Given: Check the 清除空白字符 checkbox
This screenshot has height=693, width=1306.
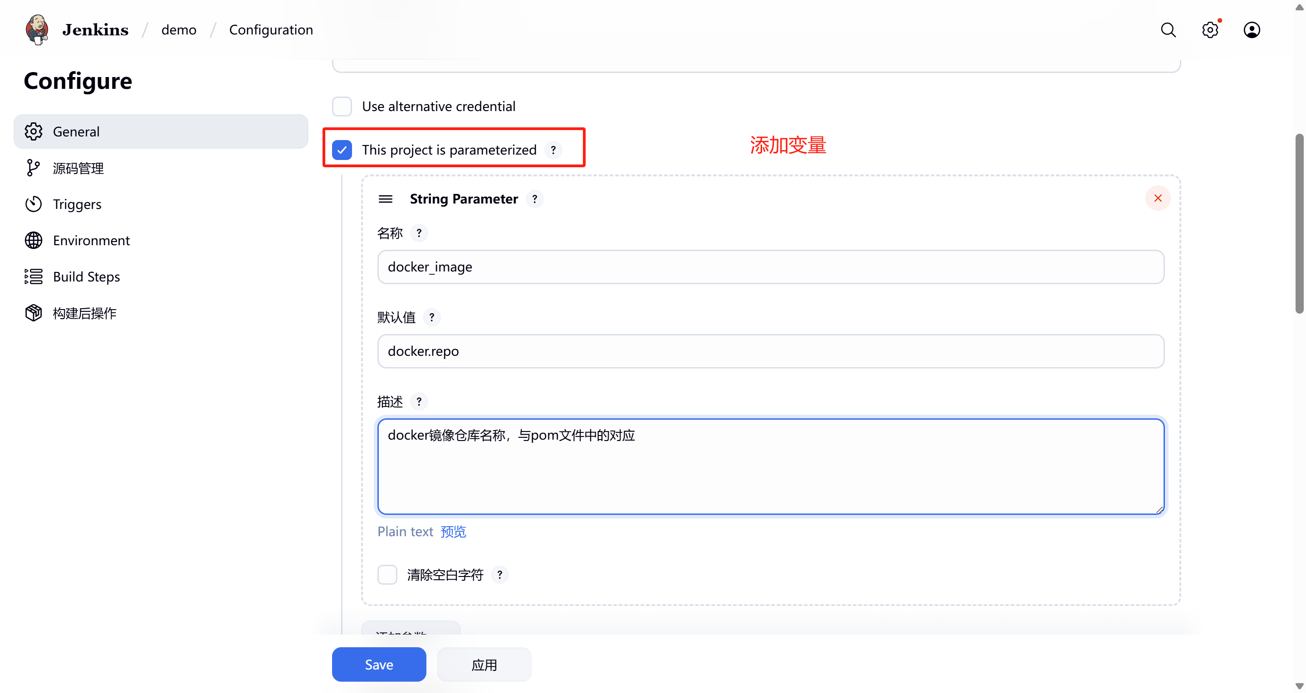Looking at the screenshot, I should [x=387, y=575].
